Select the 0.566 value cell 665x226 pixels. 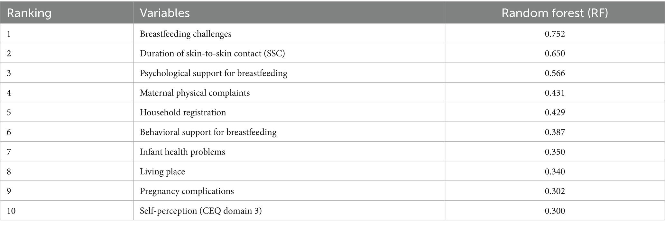(x=555, y=73)
